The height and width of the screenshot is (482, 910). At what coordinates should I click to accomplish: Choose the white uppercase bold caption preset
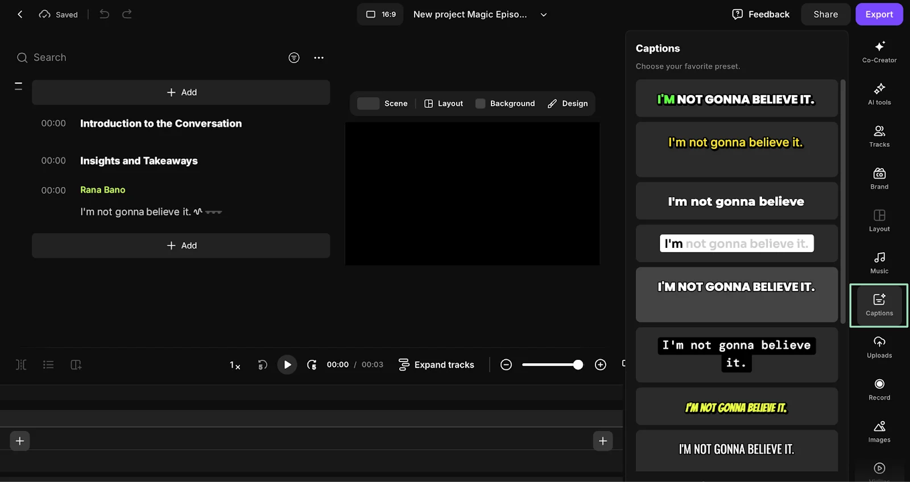(x=737, y=294)
